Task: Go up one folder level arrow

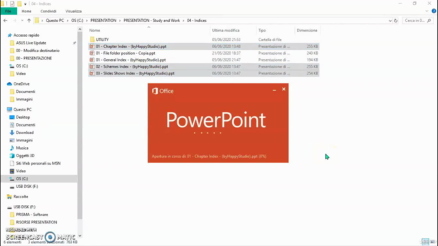Action: [x=29, y=20]
